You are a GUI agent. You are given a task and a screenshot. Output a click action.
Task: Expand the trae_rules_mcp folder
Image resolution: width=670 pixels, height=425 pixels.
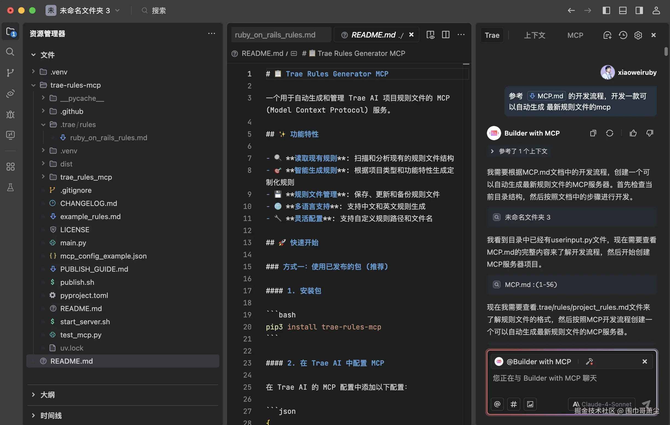[x=43, y=177]
